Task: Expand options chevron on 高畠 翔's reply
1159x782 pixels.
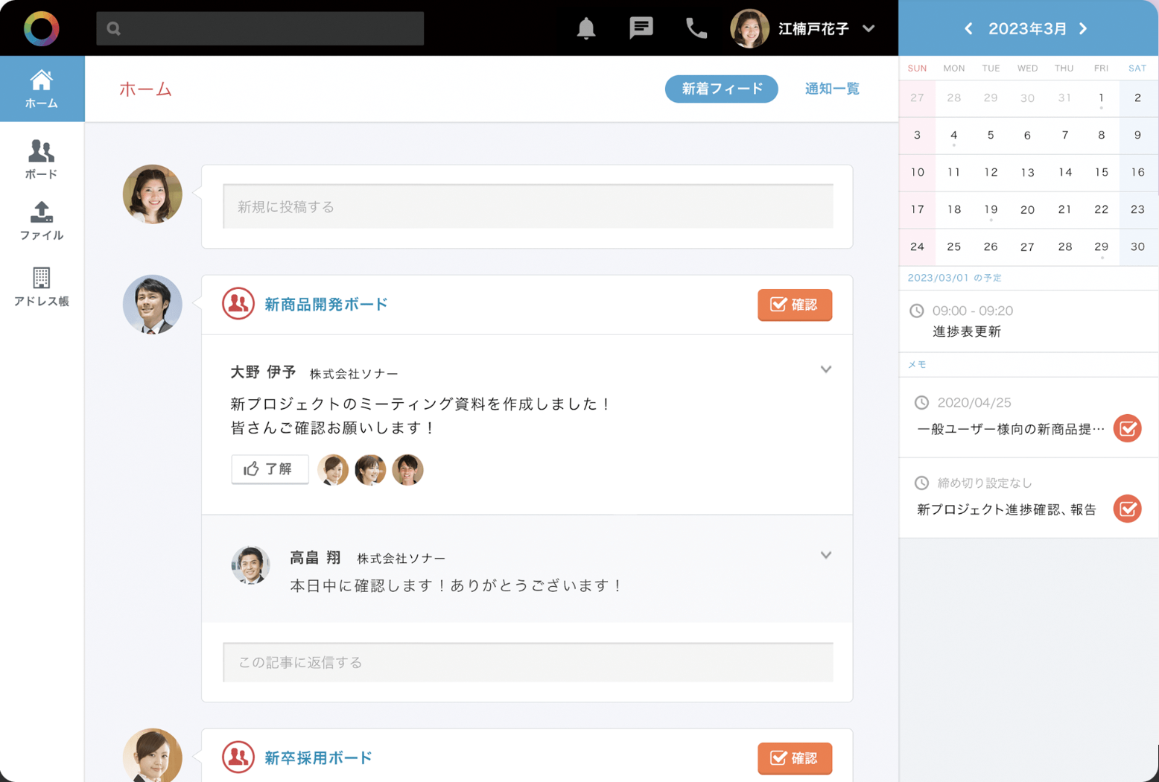Action: pyautogui.click(x=825, y=556)
